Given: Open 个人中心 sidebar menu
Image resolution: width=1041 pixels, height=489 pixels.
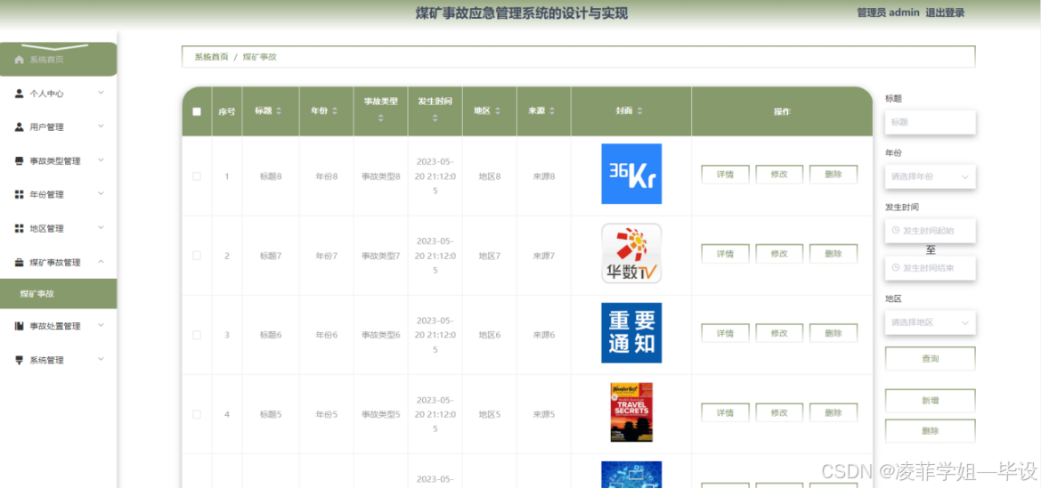Looking at the screenshot, I should 59,94.
